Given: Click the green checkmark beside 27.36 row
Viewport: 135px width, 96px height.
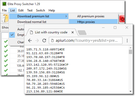Looking at the screenshot, I should (x=6, y=61).
